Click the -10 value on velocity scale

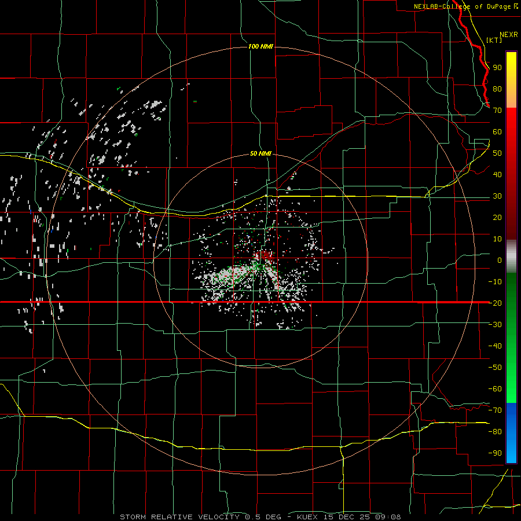tap(495, 282)
